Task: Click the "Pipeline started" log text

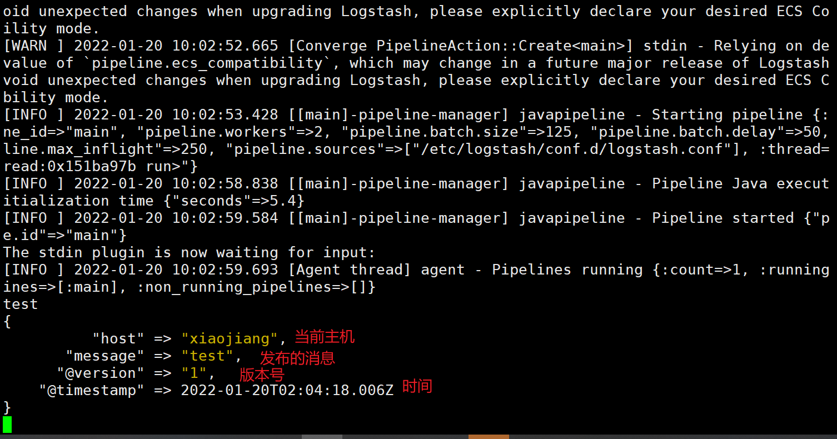Action: coord(723,218)
